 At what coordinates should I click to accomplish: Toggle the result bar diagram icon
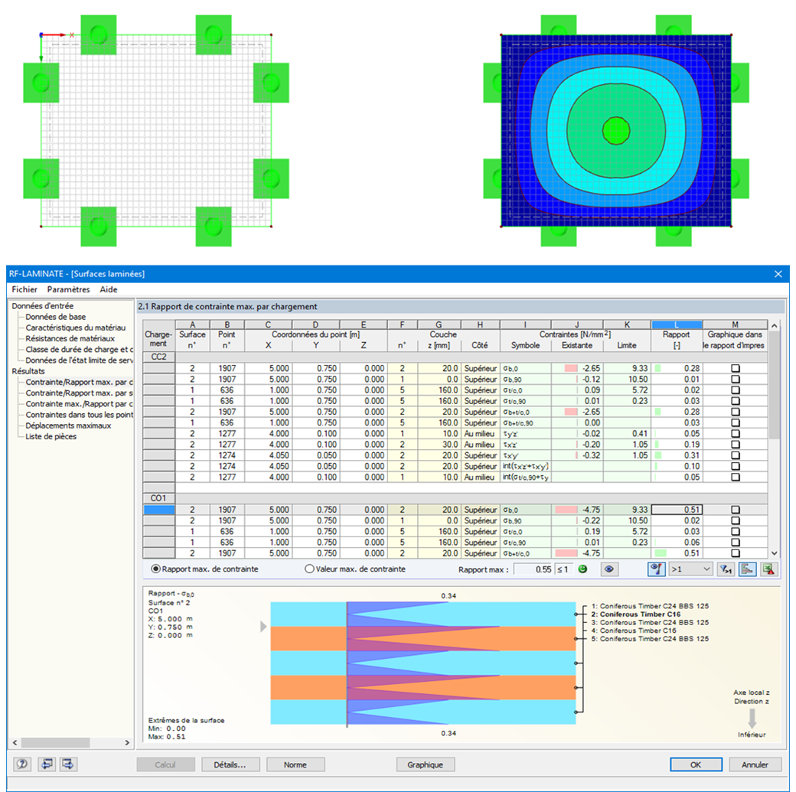pyautogui.click(x=747, y=569)
